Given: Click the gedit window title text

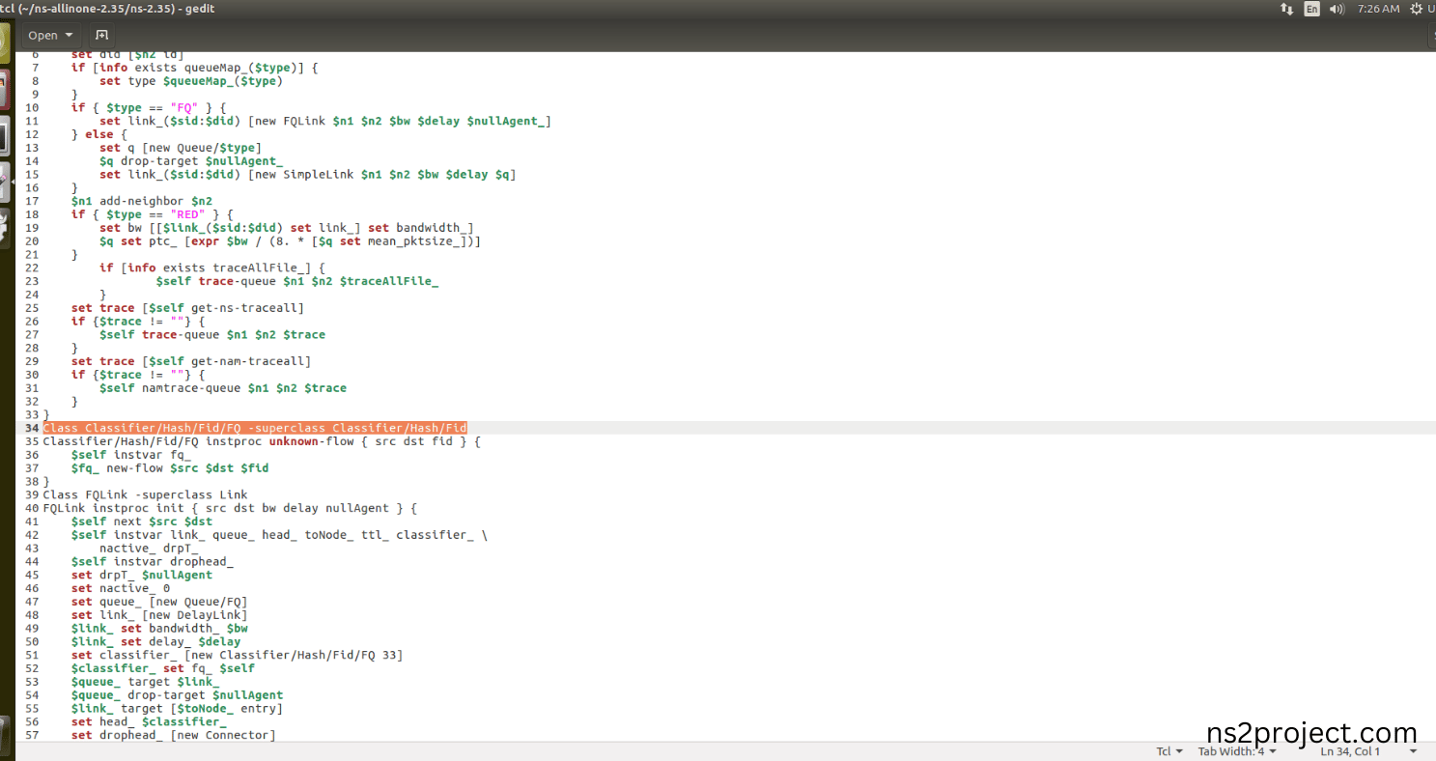Looking at the screenshot, I should click(106, 9).
